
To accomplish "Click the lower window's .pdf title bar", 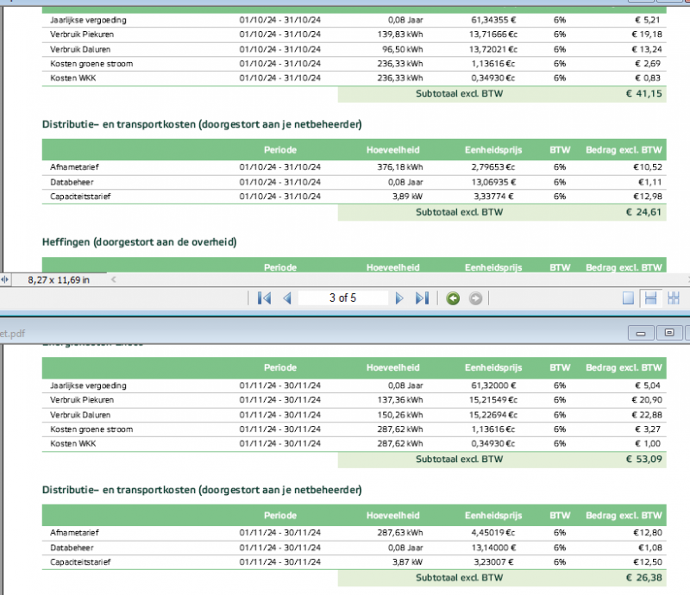I will click(259, 331).
